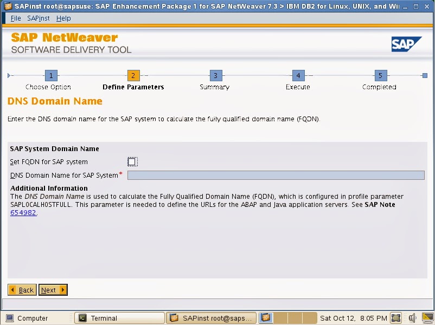
Task: Open the File menu
Action: 15,18
